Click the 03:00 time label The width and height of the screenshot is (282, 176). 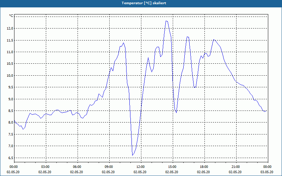pos(46,167)
